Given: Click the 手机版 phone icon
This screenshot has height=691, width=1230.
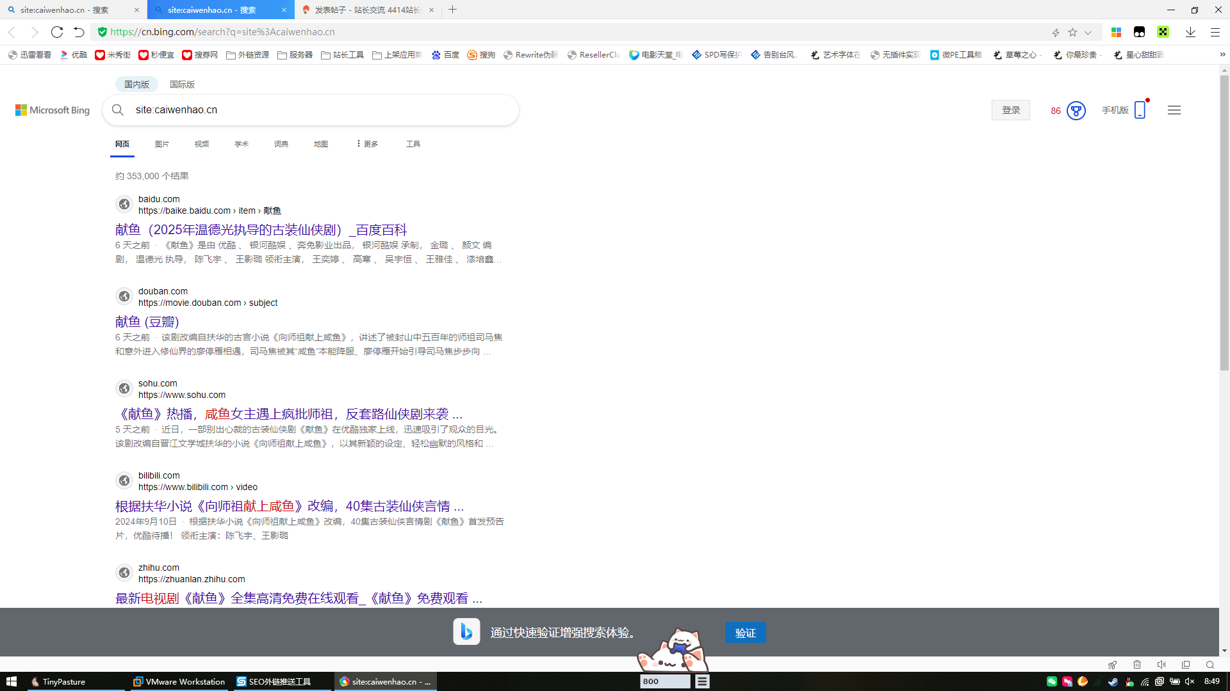Looking at the screenshot, I should 1140,110.
